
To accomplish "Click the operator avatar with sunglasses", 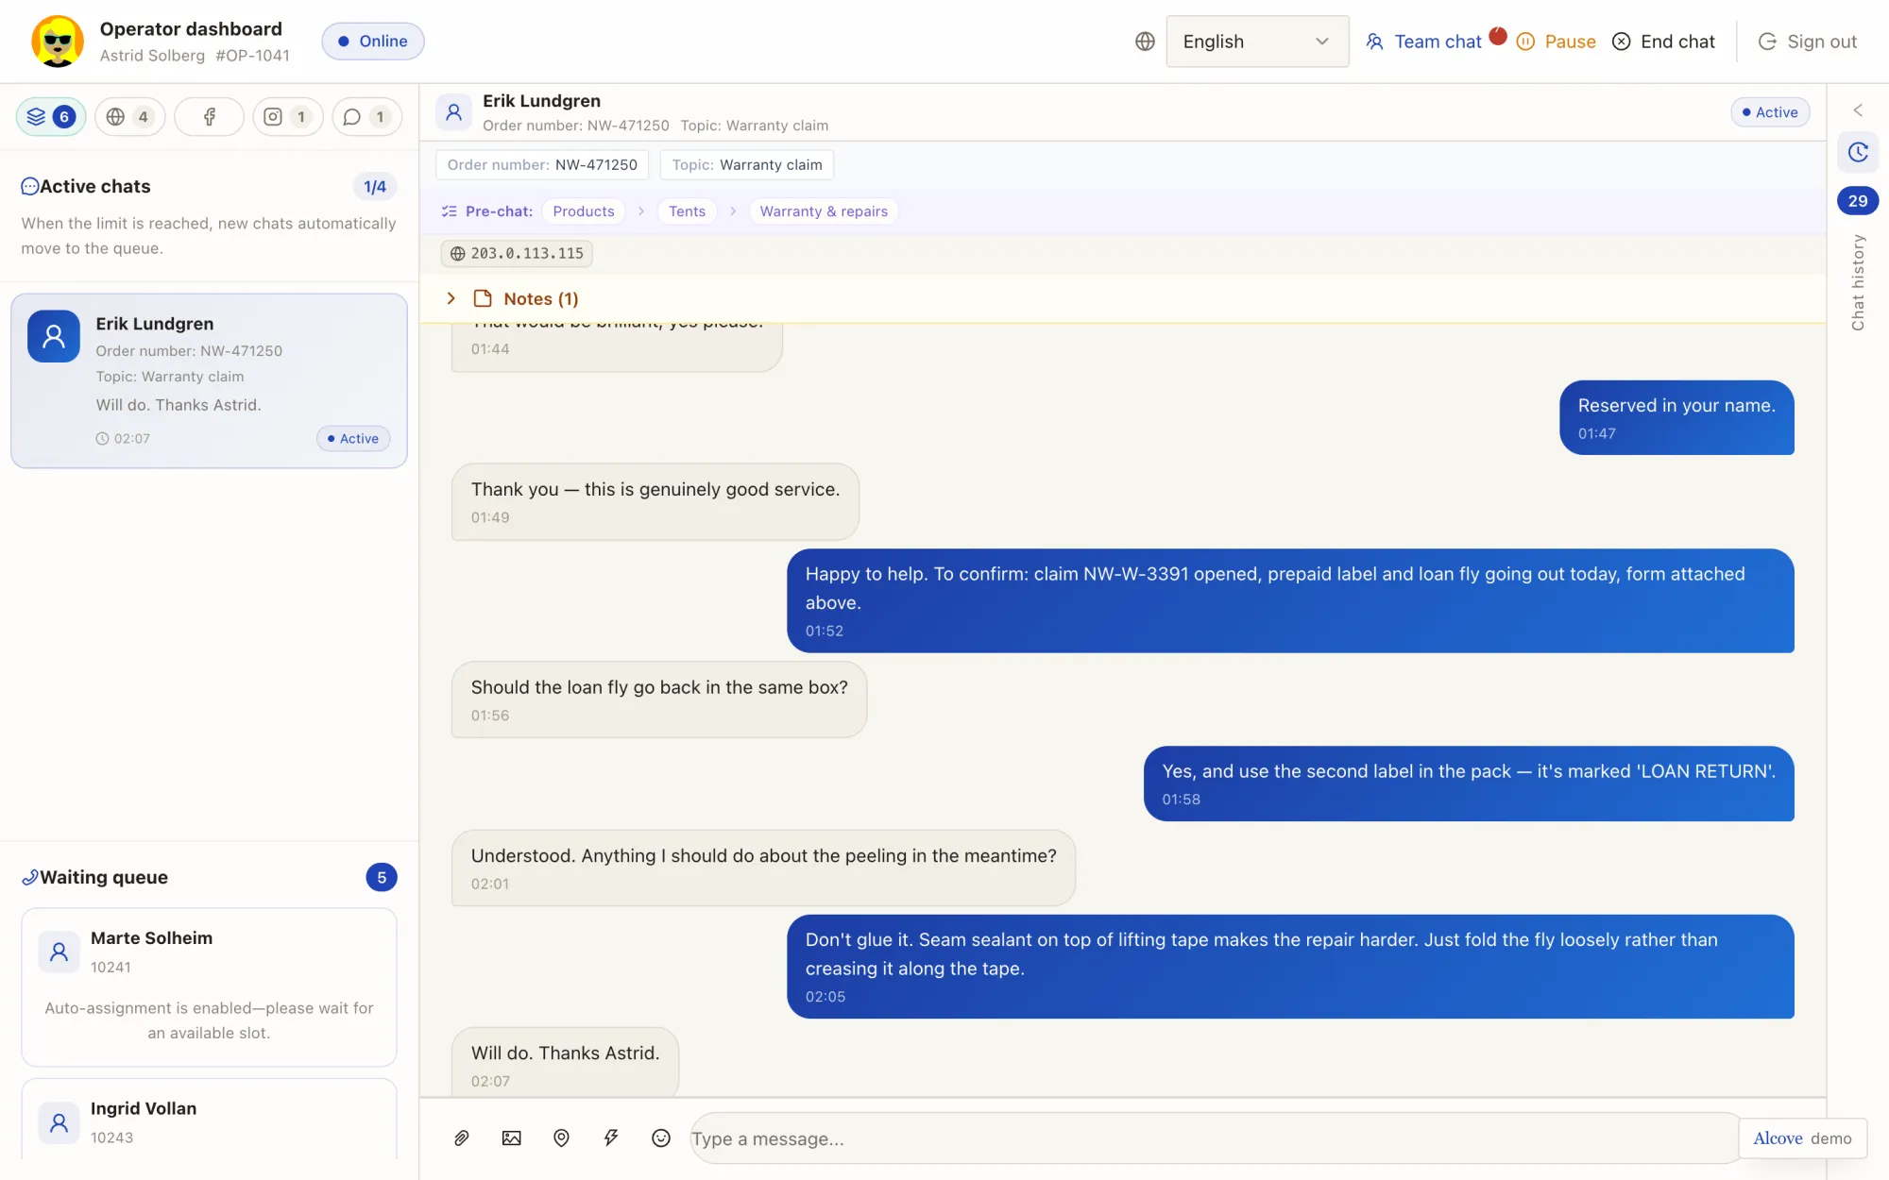I will [58, 42].
